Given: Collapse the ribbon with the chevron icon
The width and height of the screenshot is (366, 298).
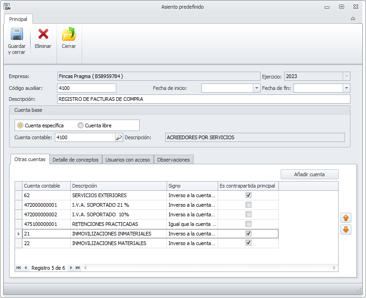Looking at the screenshot, I should pos(353,19).
